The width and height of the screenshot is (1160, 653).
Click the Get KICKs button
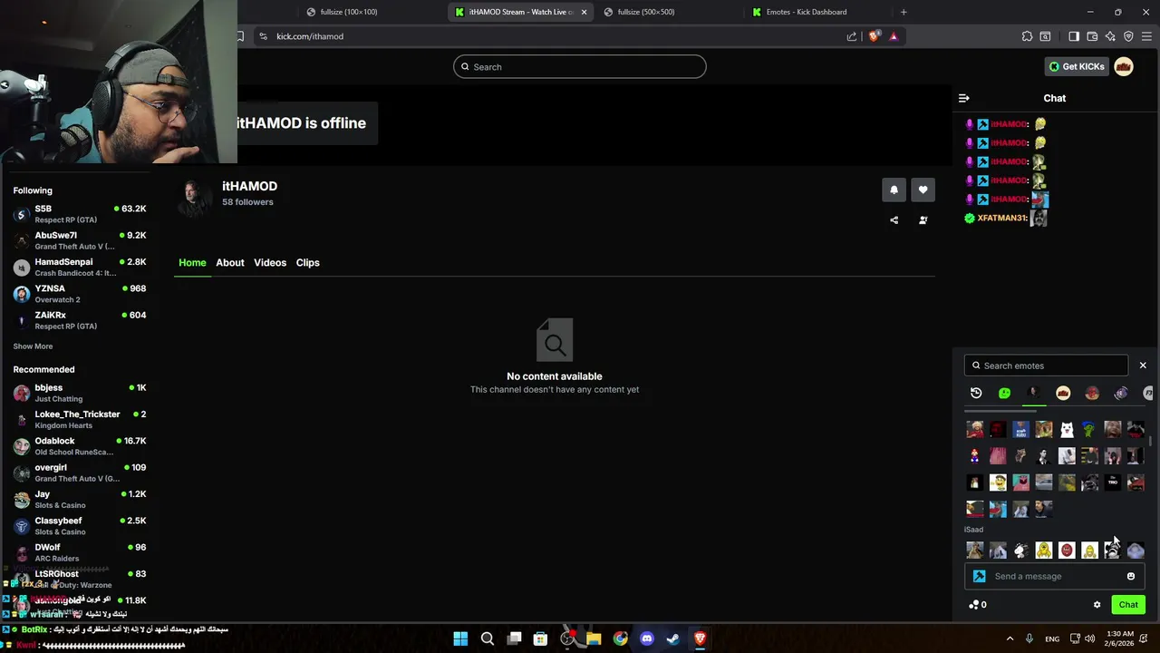point(1077,66)
